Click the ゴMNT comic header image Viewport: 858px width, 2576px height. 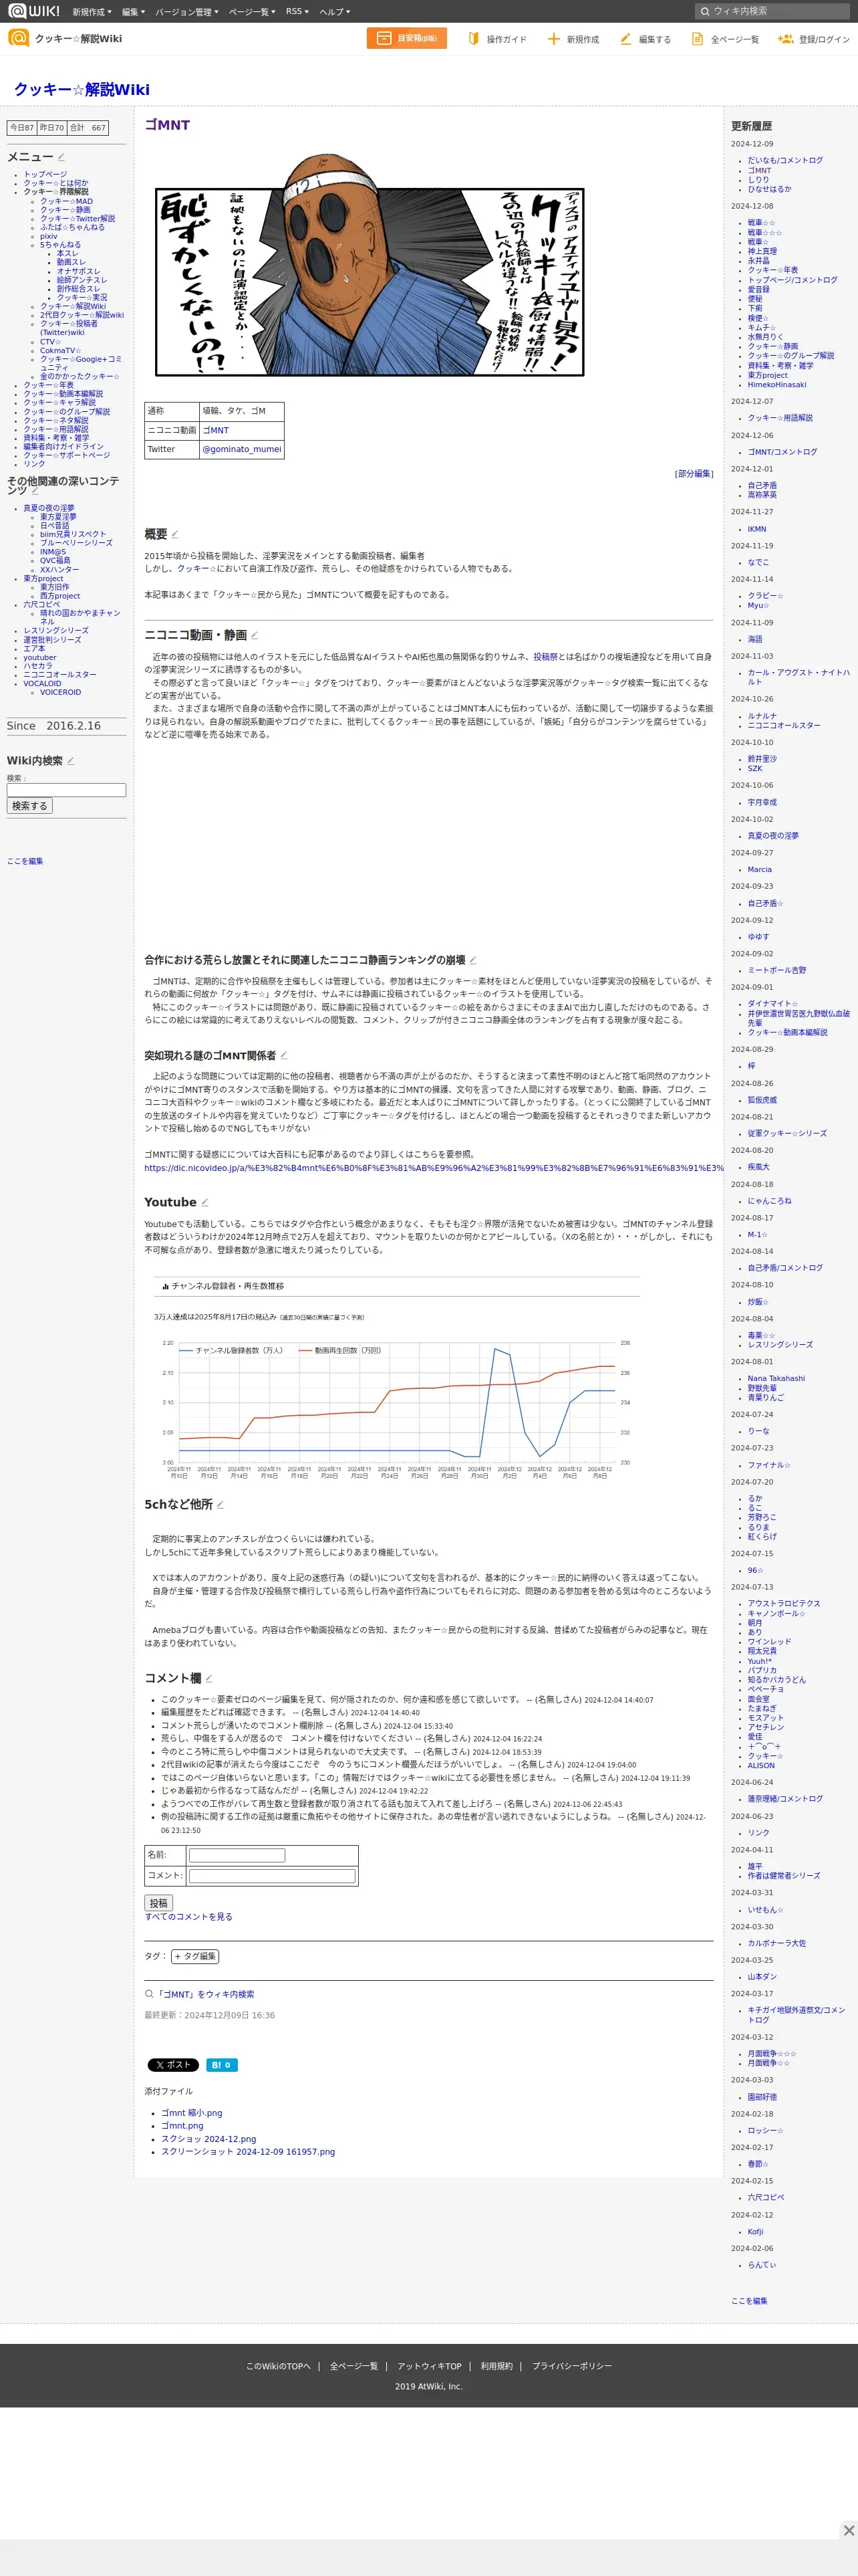point(370,265)
